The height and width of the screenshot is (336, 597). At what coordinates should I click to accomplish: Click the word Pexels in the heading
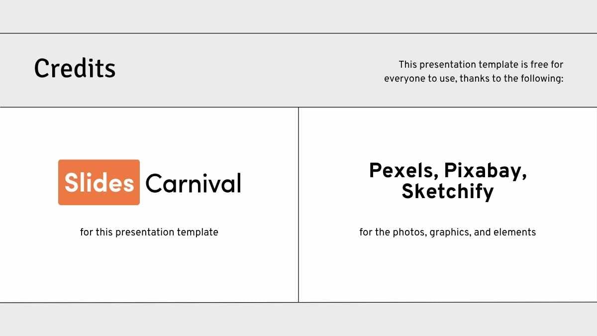click(401, 171)
